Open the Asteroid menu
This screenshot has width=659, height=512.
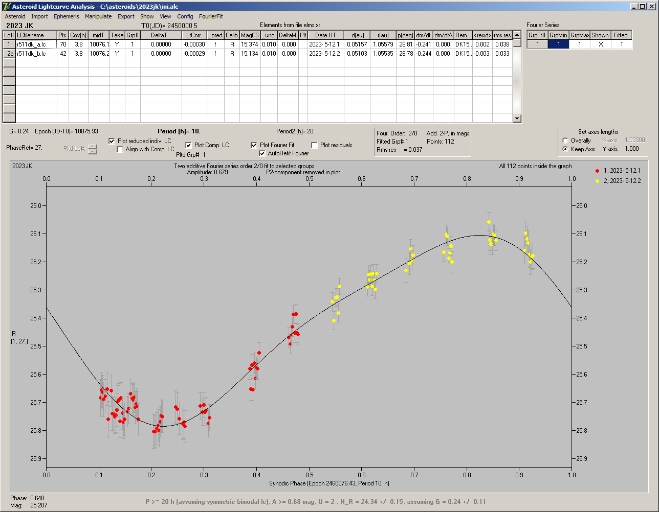[x=15, y=16]
